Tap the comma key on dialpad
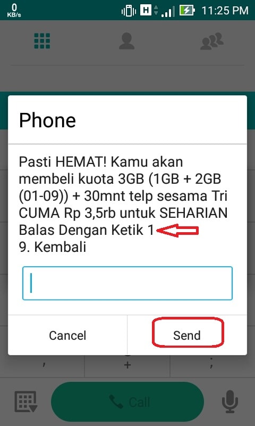The height and width of the screenshot is (426, 255). pos(44,365)
